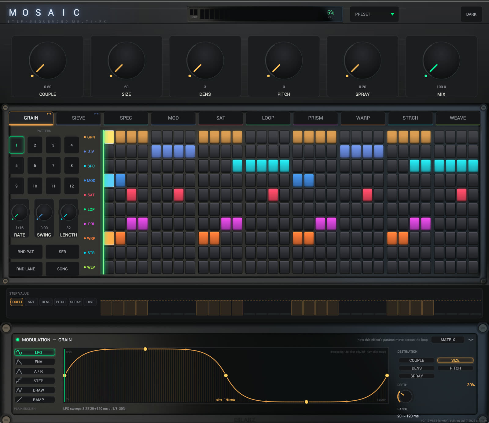The image size is (489, 423).
Task: Set modulation destination to DENS
Action: [417, 368]
